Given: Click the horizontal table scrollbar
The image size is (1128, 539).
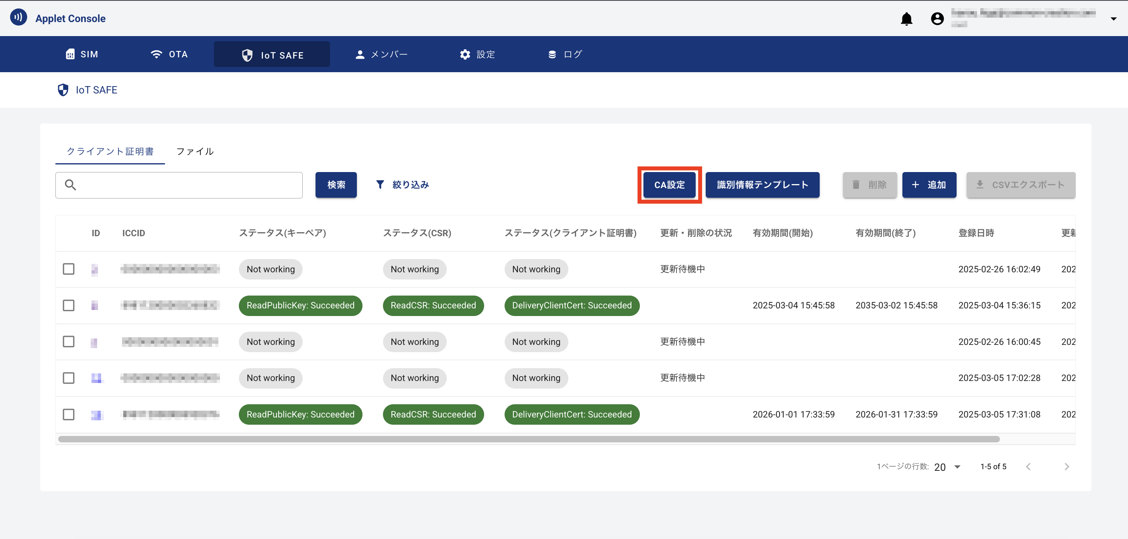Looking at the screenshot, I should point(529,439).
